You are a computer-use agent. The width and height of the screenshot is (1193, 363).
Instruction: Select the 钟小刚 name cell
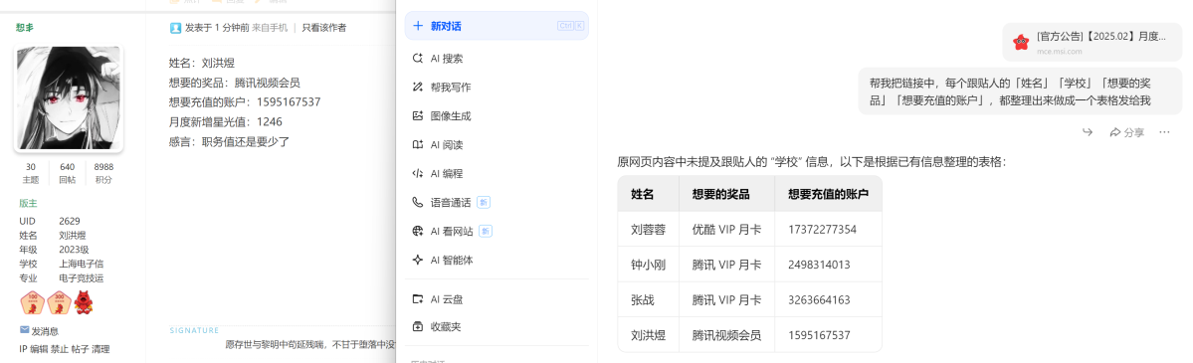[648, 265]
